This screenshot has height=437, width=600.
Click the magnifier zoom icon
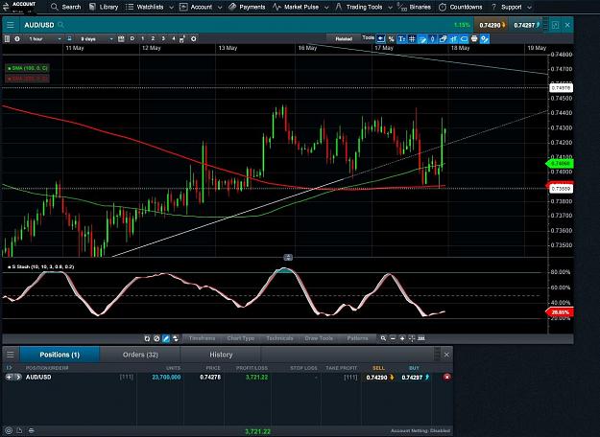(383, 338)
